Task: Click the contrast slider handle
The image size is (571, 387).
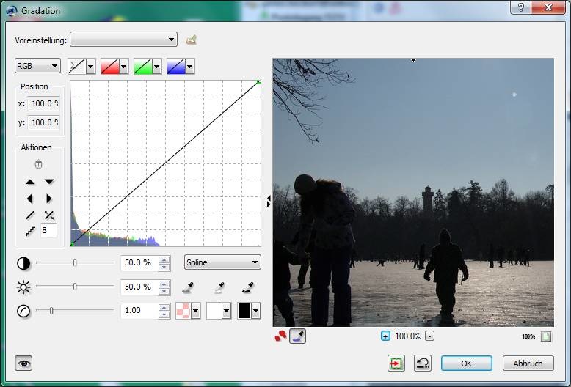Action: [75, 262]
